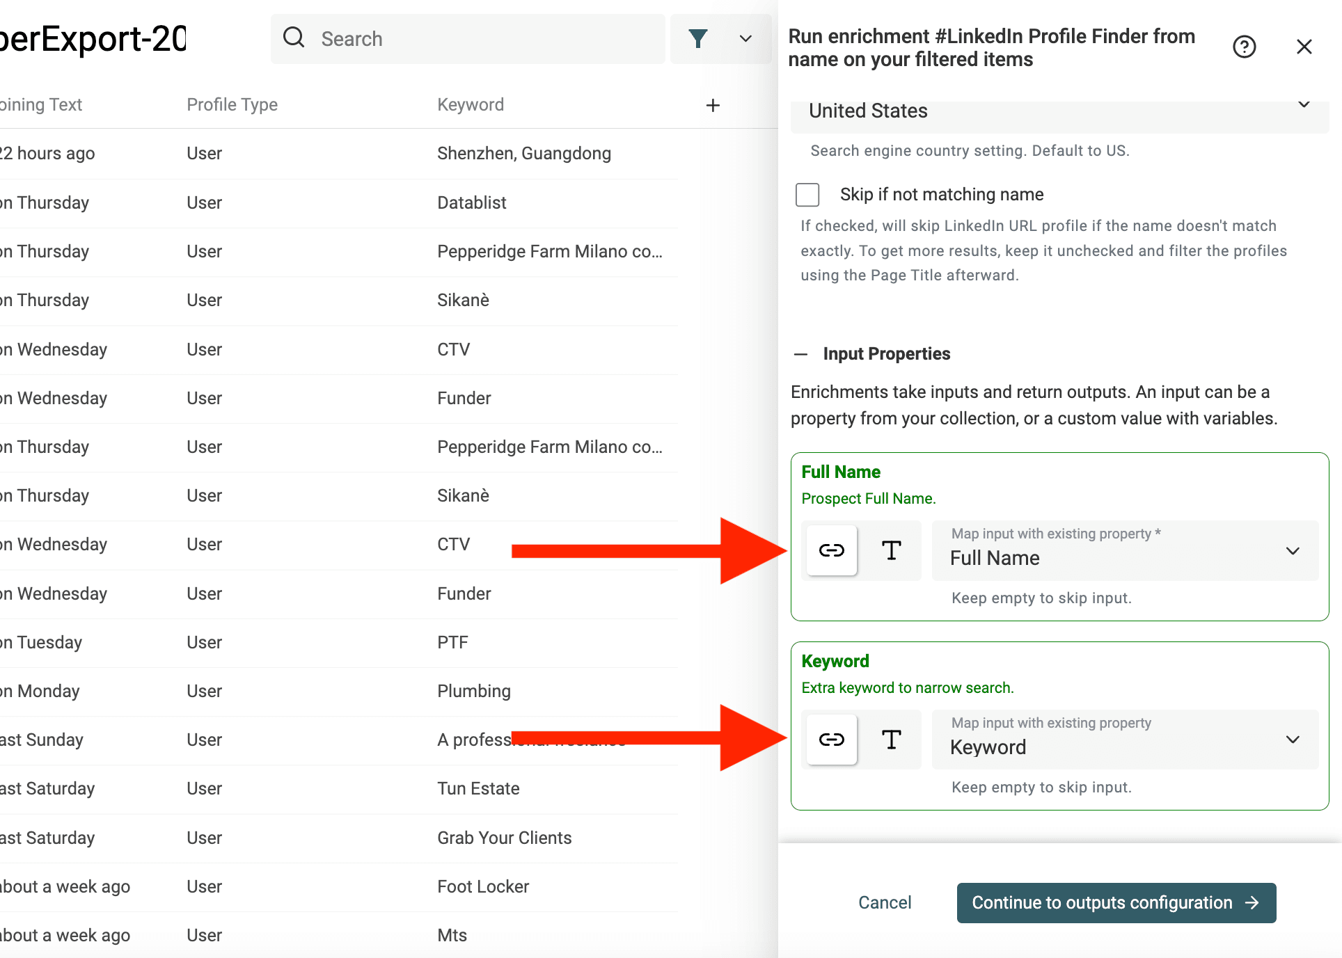Select the Grab Your Clients cell
Viewport: 1342px width, 958px height.
(x=505, y=838)
